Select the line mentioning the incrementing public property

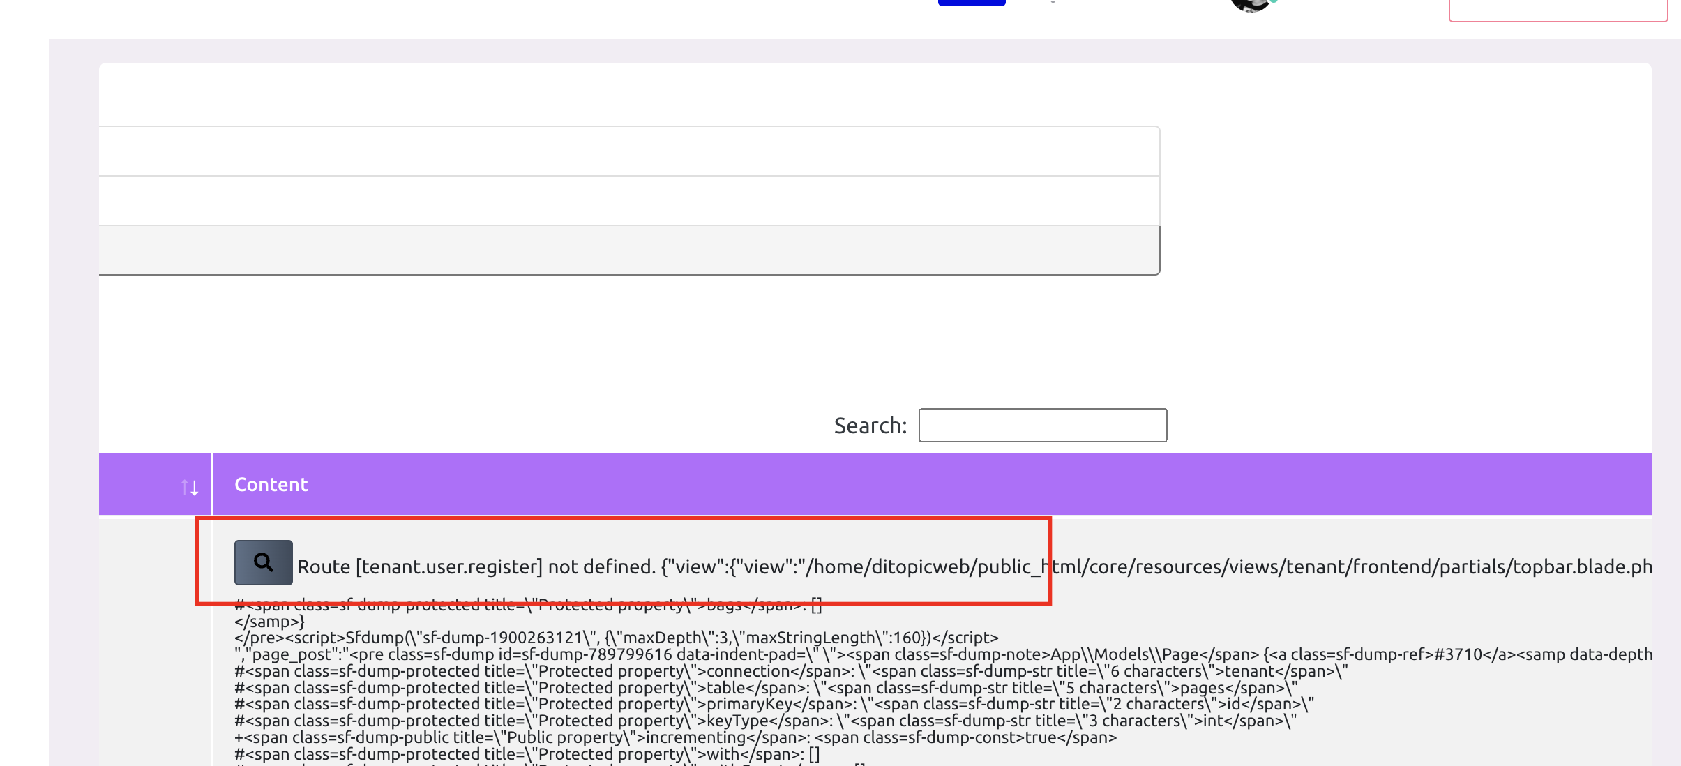pyautogui.click(x=675, y=737)
